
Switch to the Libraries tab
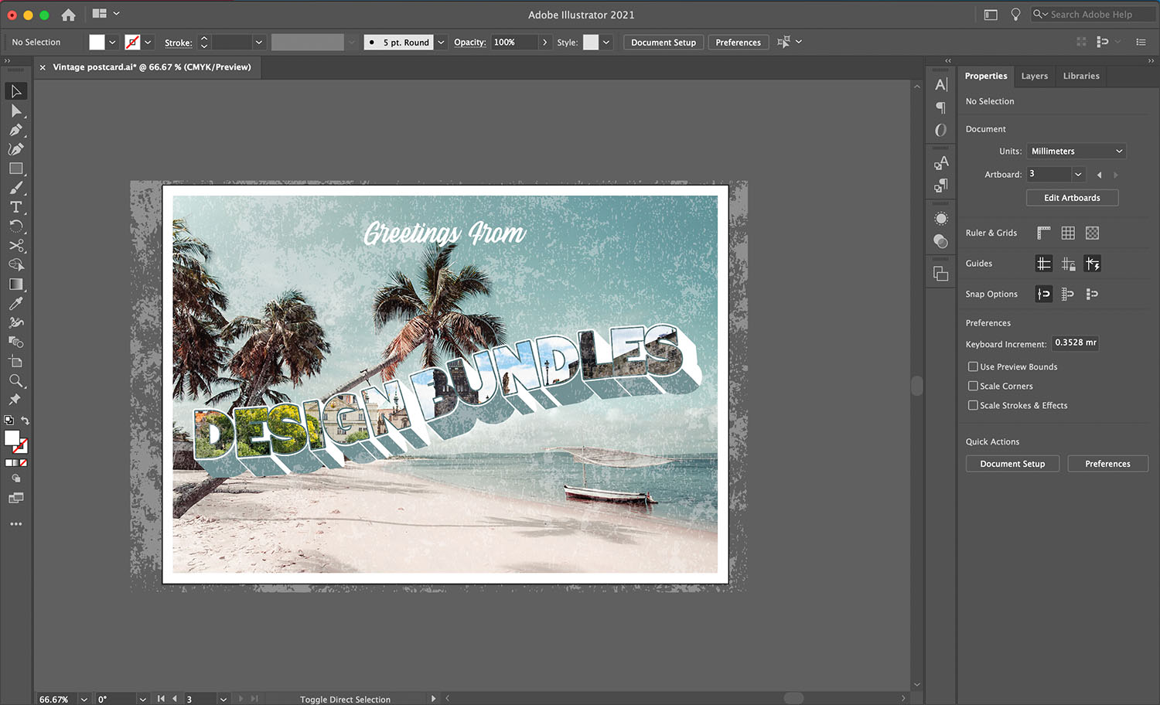(1081, 76)
